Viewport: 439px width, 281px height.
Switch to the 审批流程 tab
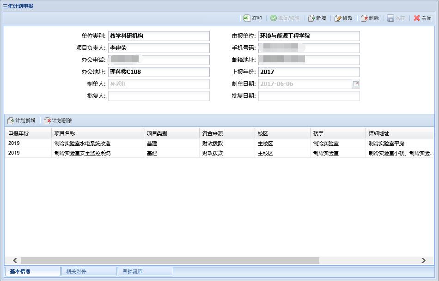[145, 271]
